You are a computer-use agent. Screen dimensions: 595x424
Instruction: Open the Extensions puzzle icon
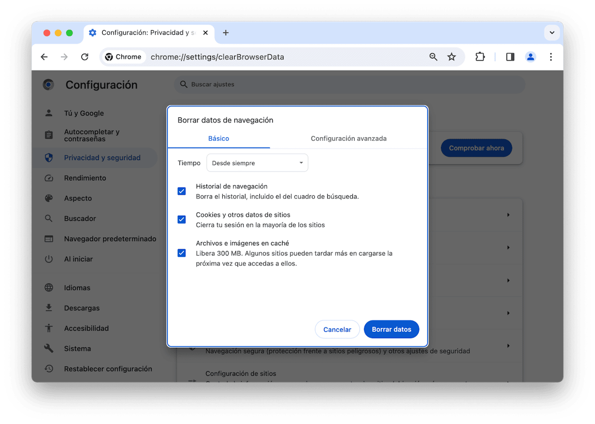[x=480, y=57]
